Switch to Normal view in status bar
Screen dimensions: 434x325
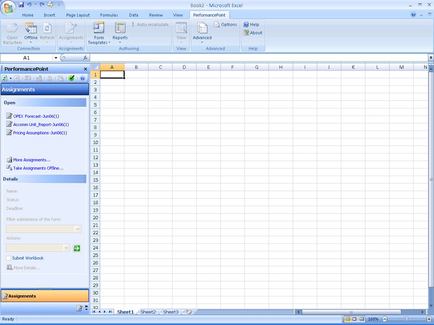point(347,319)
